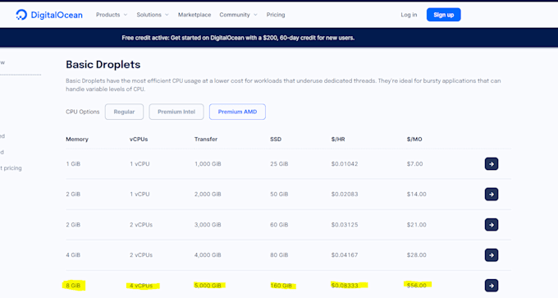
Task: Click the $0.02083 hourly price
Action: coord(345,194)
